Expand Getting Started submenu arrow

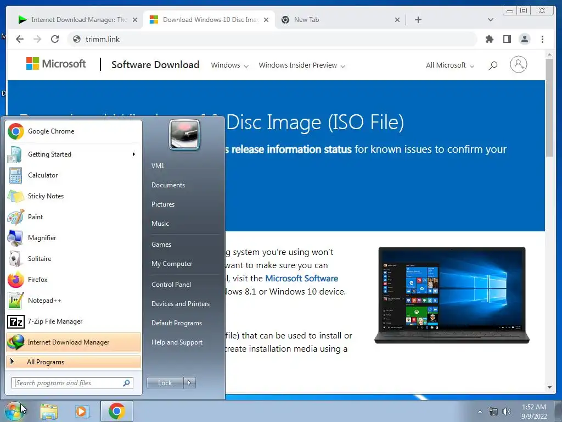click(x=134, y=154)
